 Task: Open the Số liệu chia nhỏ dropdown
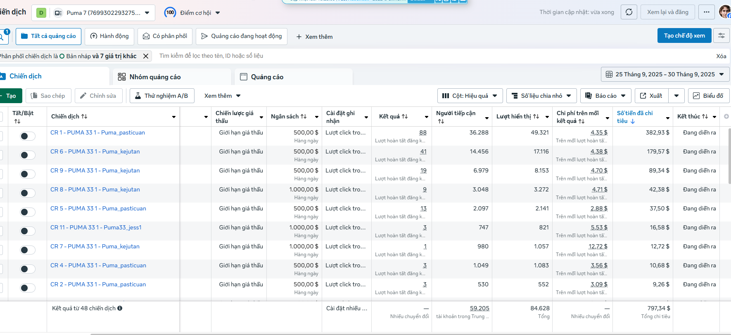pyautogui.click(x=541, y=96)
